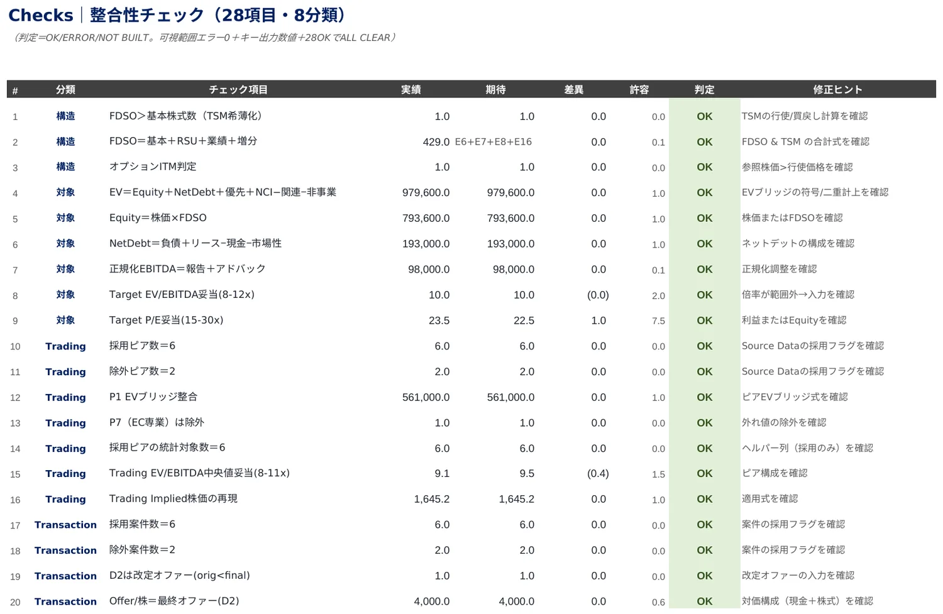Select the 0.6 tolerance cell in row 20
This screenshot has width=943, height=614.
tap(658, 603)
